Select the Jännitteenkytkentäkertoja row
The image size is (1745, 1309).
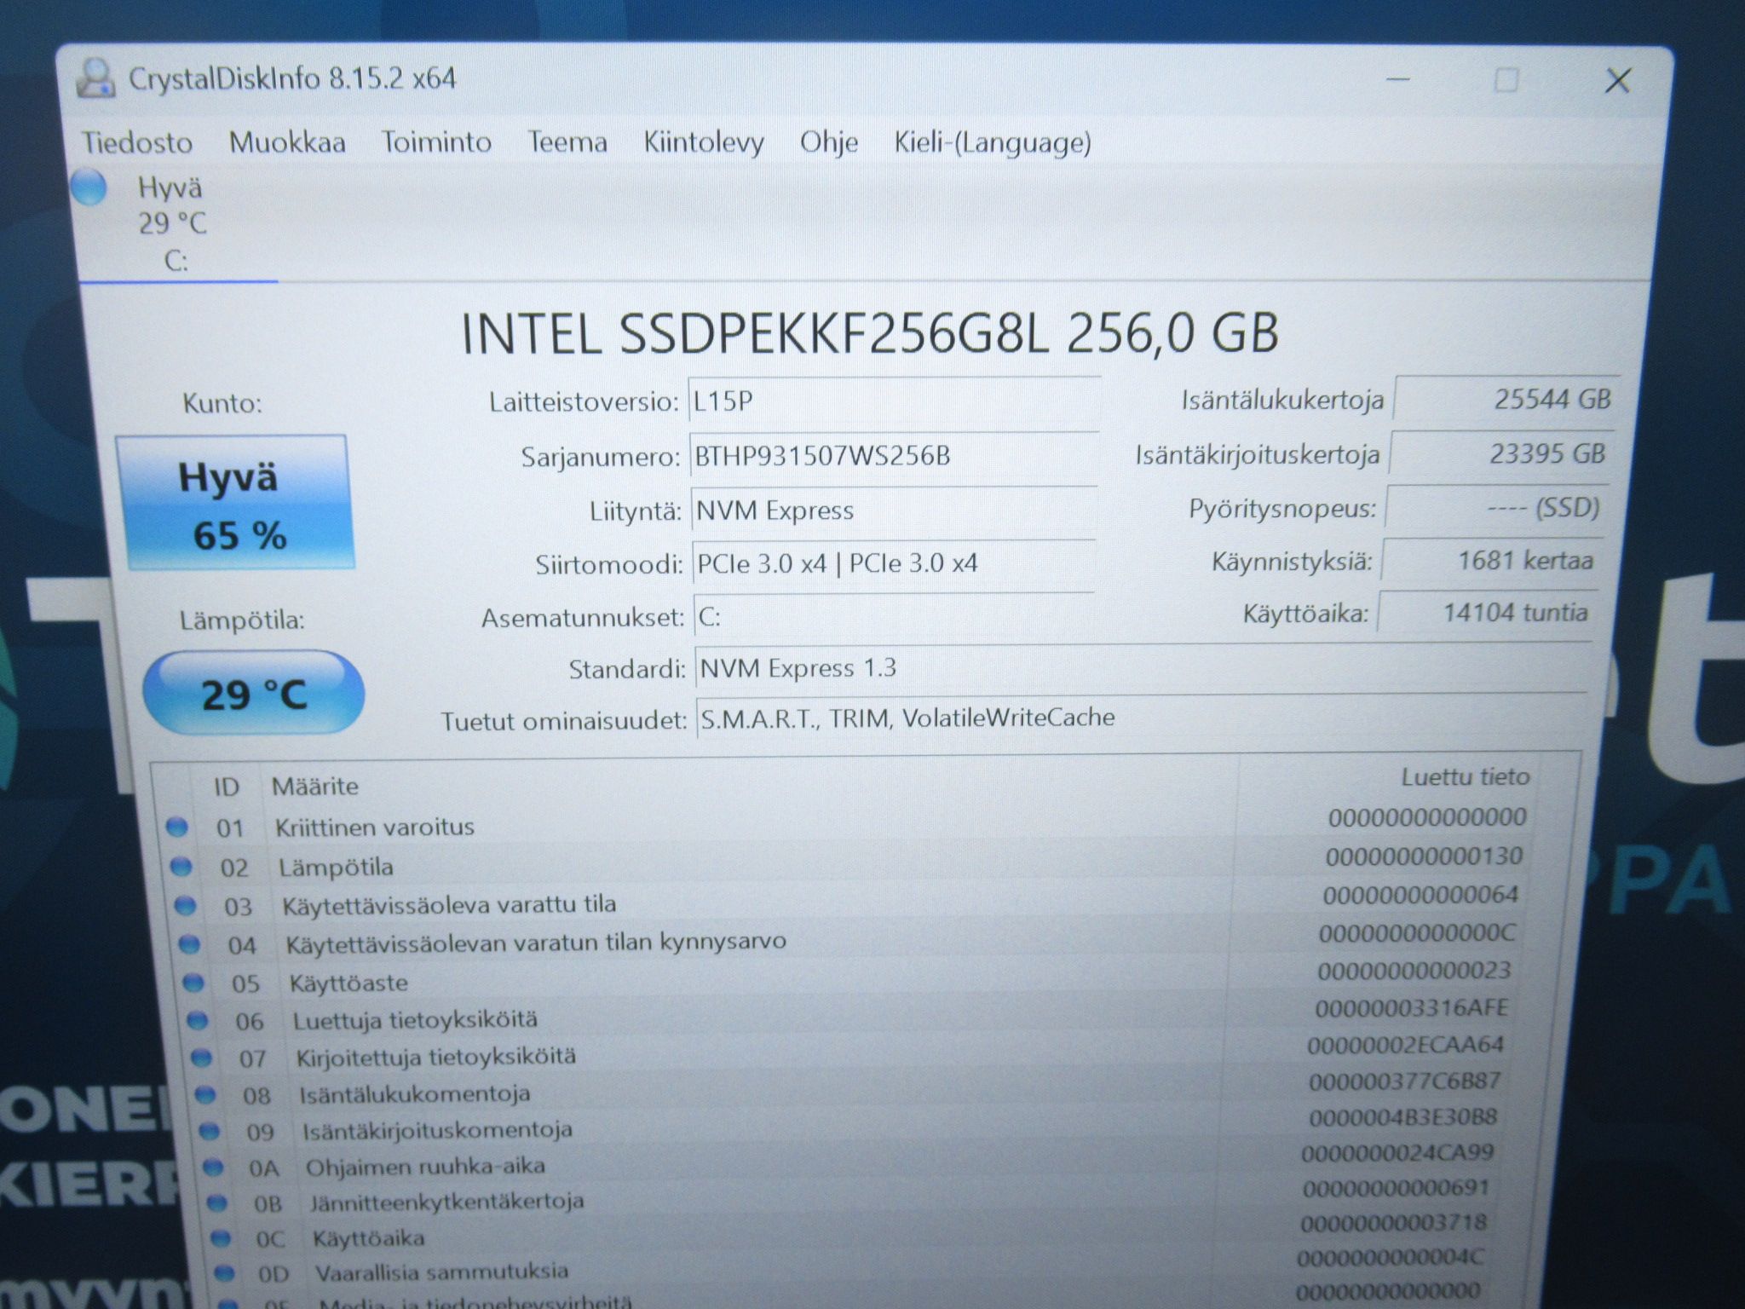(x=849, y=1195)
